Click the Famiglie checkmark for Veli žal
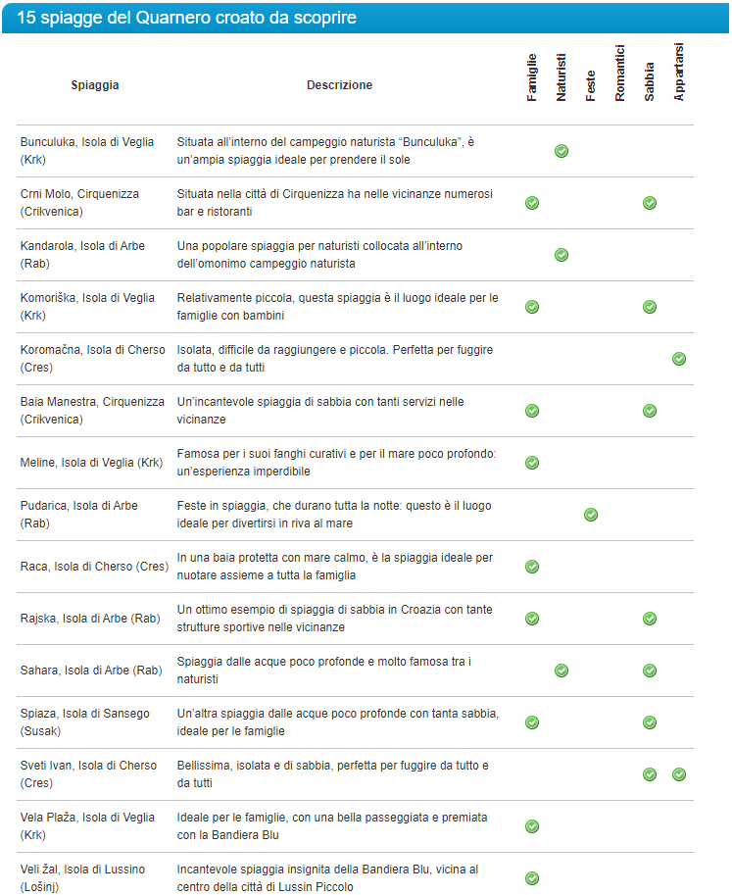 click(x=532, y=878)
